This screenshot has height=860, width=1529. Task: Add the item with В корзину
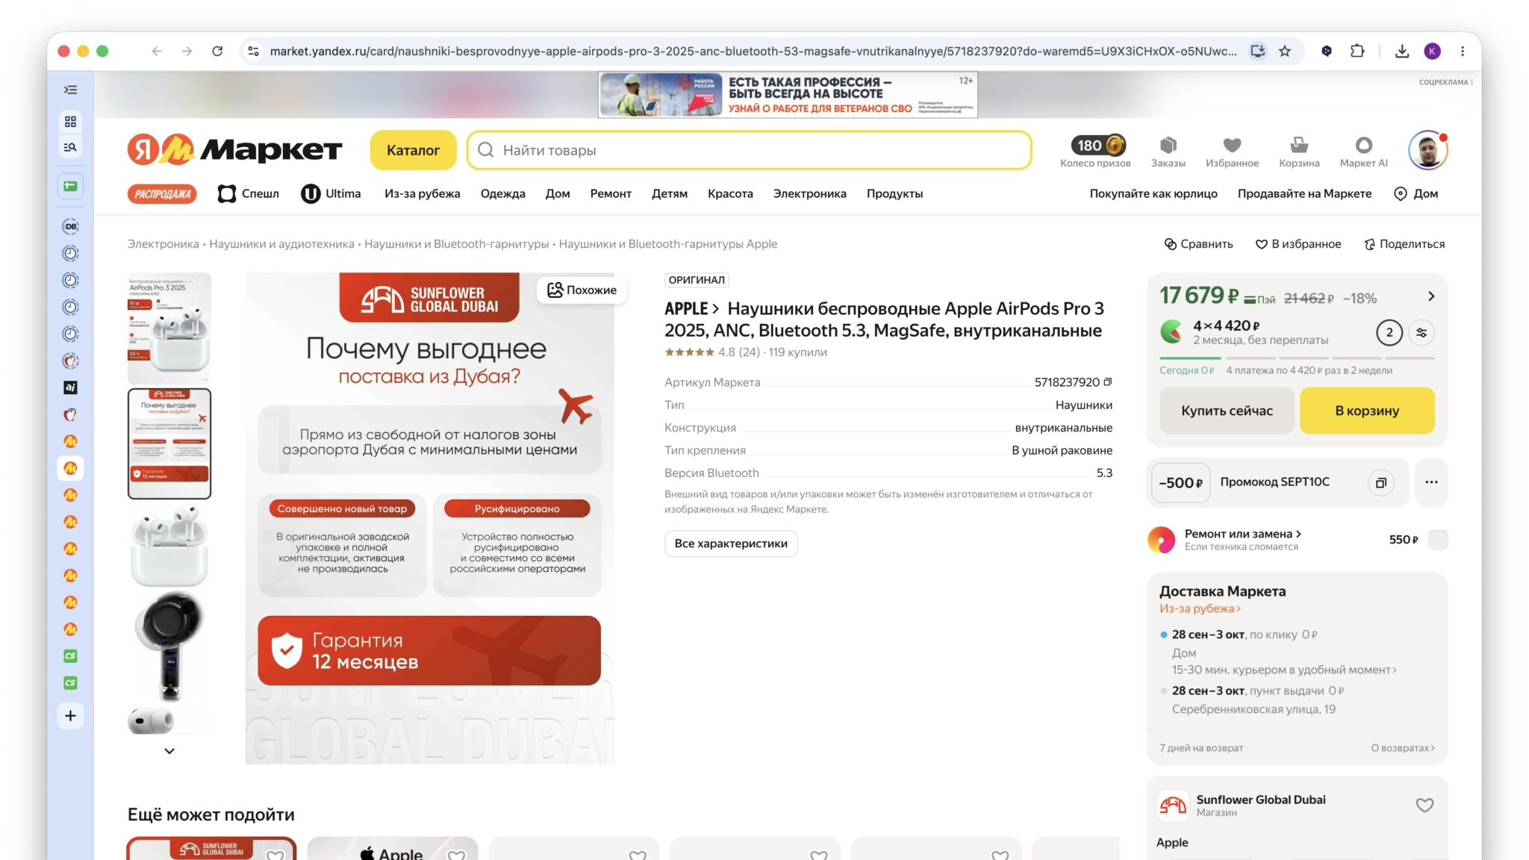click(x=1367, y=411)
